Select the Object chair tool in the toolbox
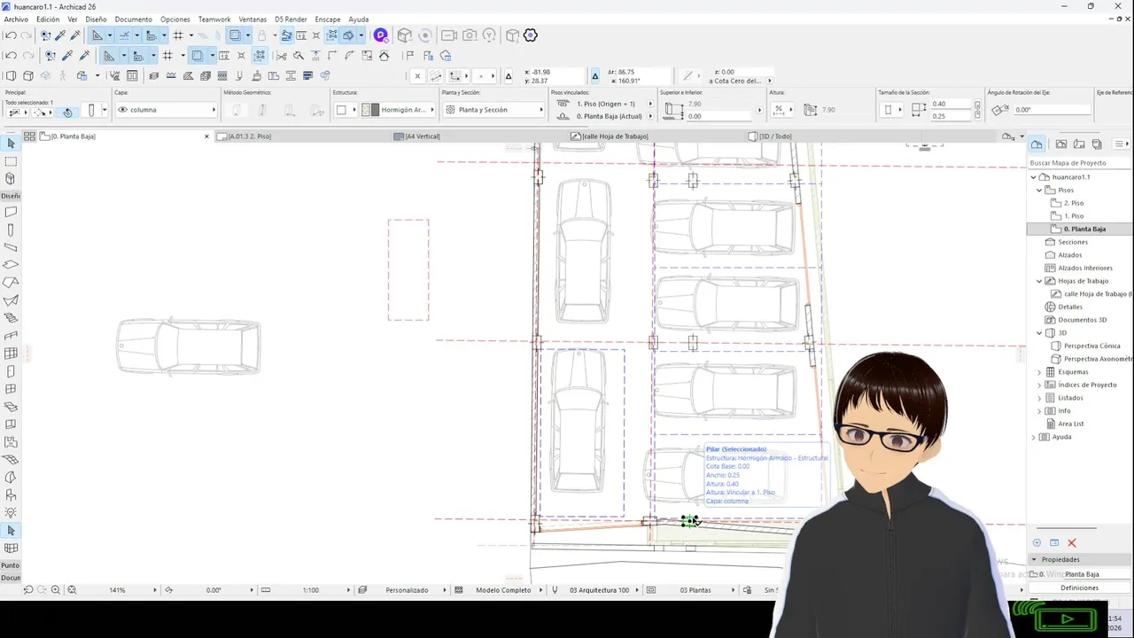This screenshot has width=1134, height=638. (x=11, y=494)
